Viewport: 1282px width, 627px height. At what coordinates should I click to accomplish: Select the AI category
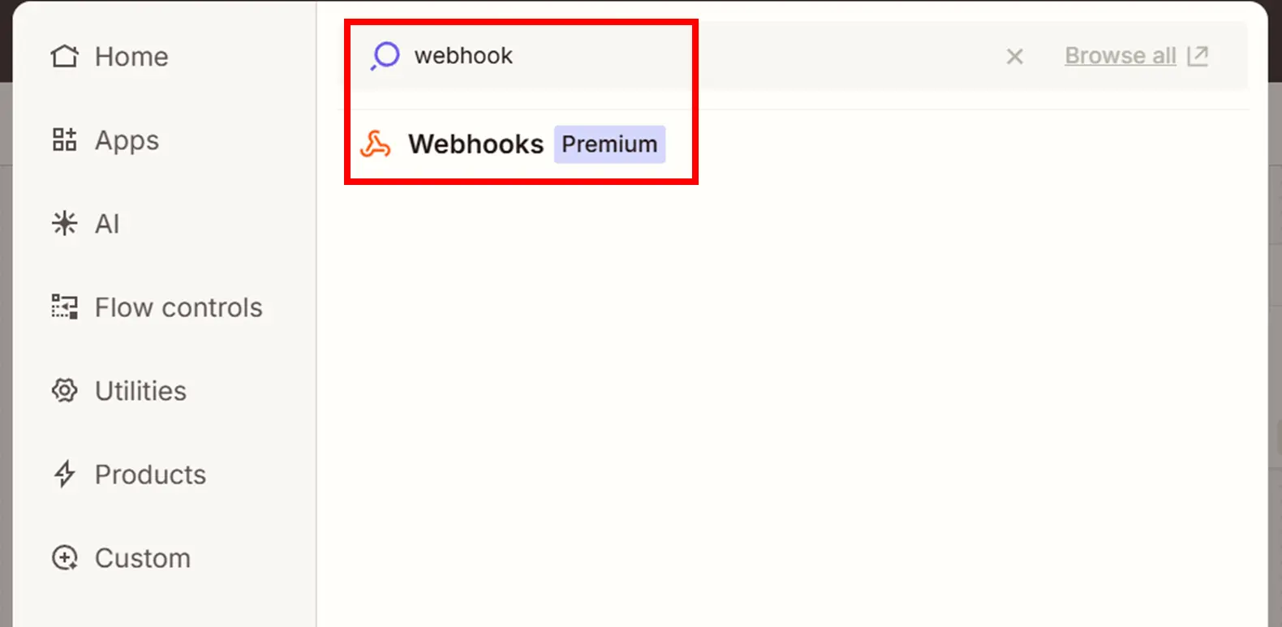pyautogui.click(x=107, y=224)
